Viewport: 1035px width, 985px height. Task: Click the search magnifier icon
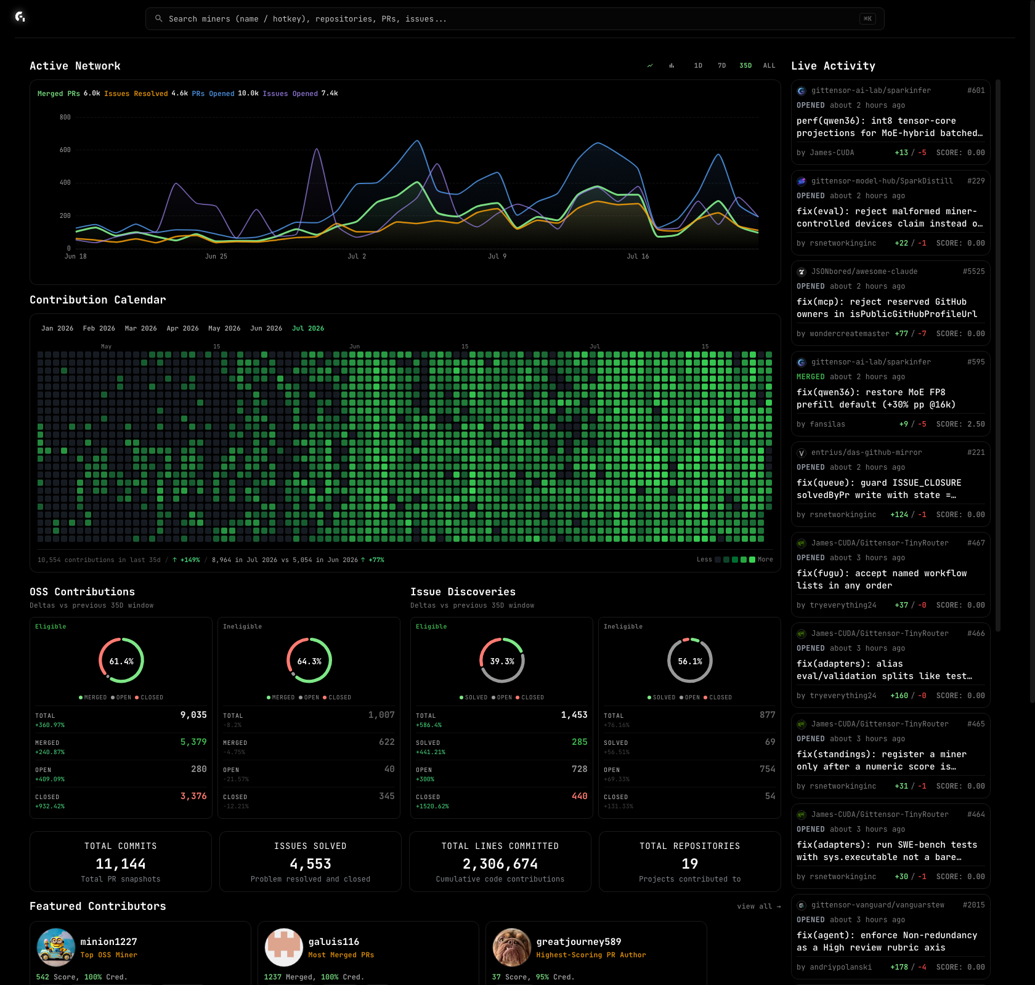coord(159,18)
